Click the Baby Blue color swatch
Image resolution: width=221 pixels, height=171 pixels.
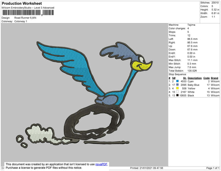[178, 85]
